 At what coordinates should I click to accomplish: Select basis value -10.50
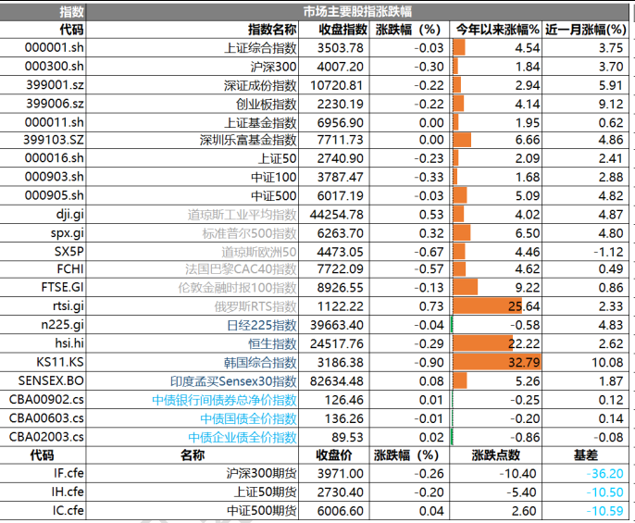[x=585, y=492]
